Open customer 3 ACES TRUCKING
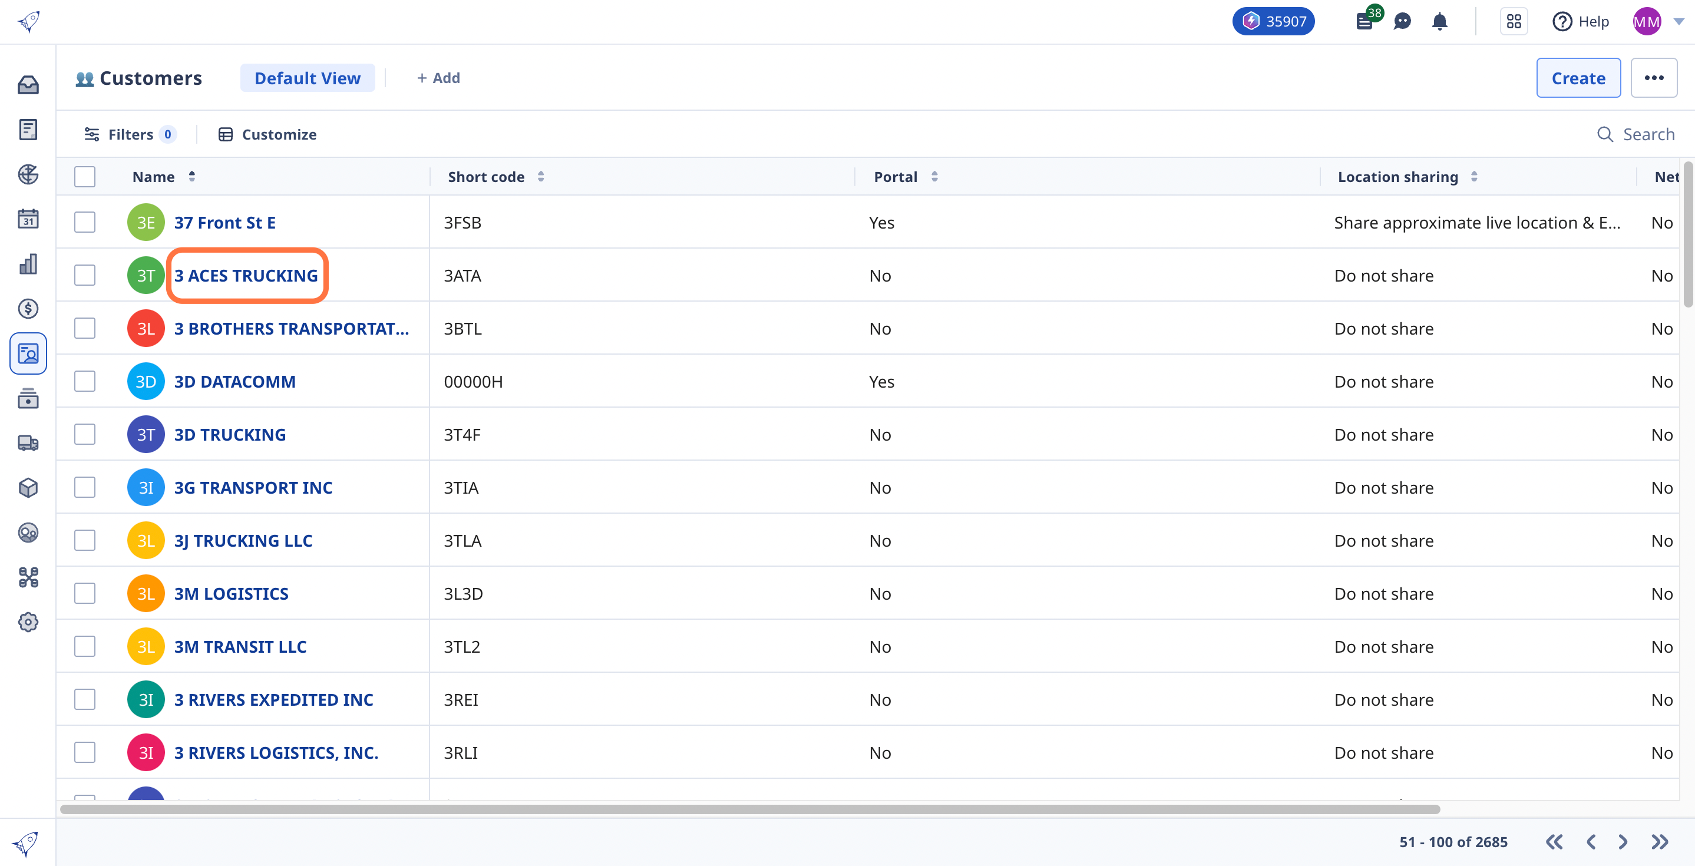The height and width of the screenshot is (866, 1695). pyautogui.click(x=246, y=275)
